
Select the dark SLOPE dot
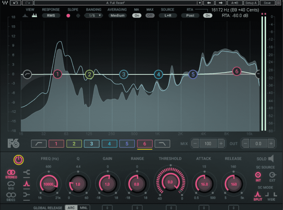[78, 16]
